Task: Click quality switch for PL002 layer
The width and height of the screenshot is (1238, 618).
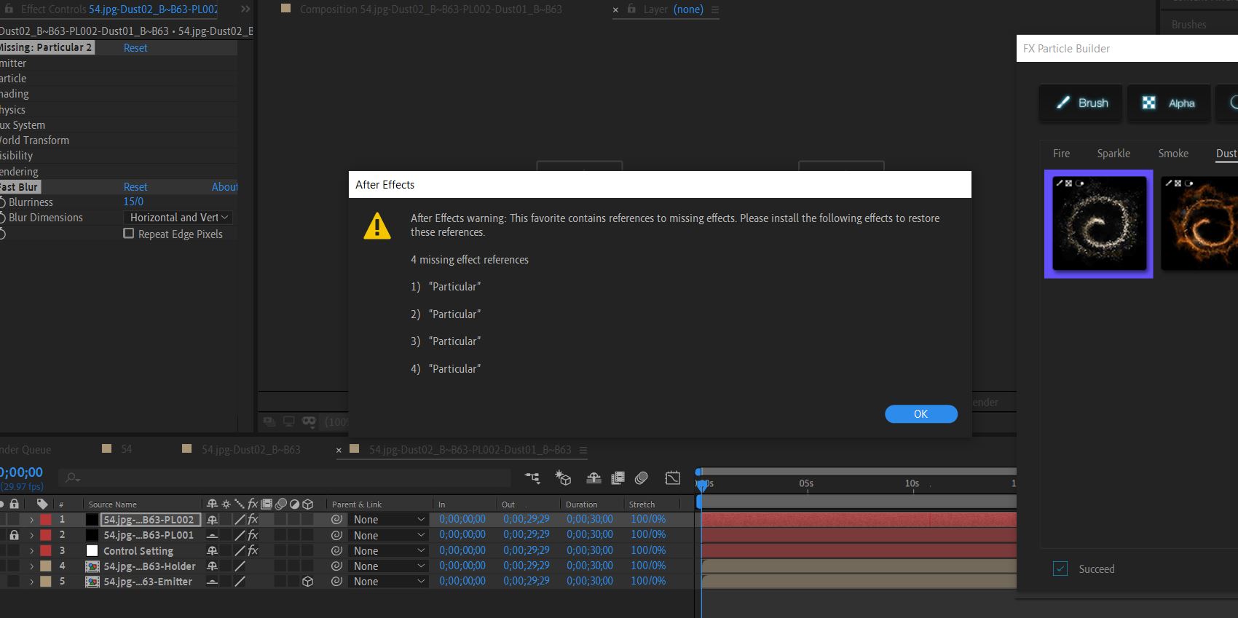Action: coord(240,520)
